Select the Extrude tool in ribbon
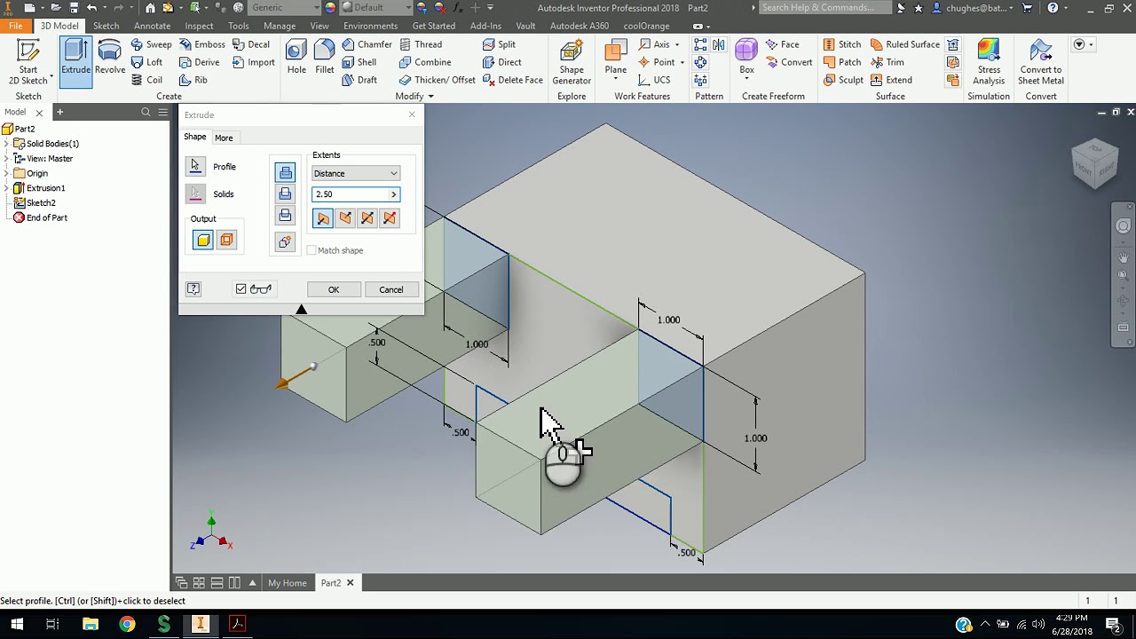 [x=76, y=60]
